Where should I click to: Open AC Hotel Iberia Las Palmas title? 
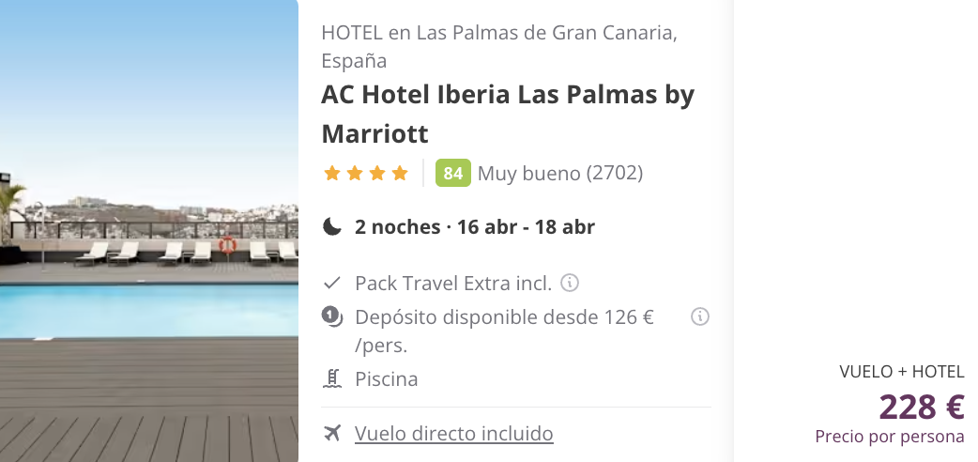508,114
